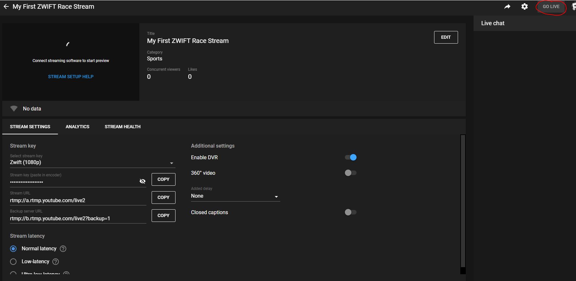Copy the stream key
Viewport: 576px width, 281px height.
click(163, 179)
